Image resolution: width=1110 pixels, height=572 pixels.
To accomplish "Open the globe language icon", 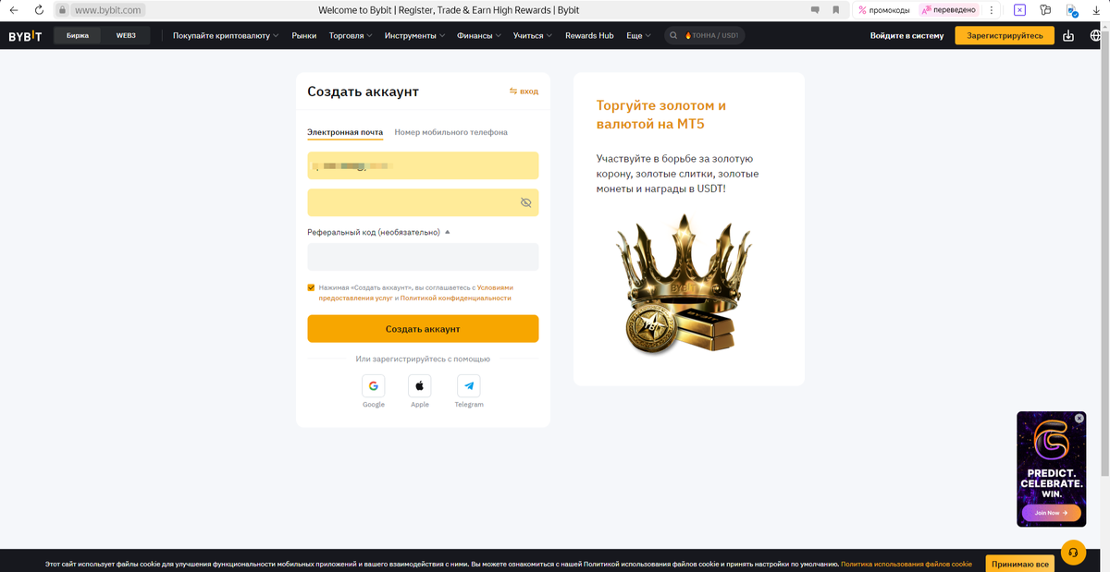I will (1096, 36).
